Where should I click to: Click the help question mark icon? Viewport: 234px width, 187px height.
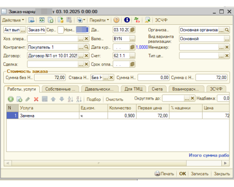pyautogui.click(x=117, y=20)
